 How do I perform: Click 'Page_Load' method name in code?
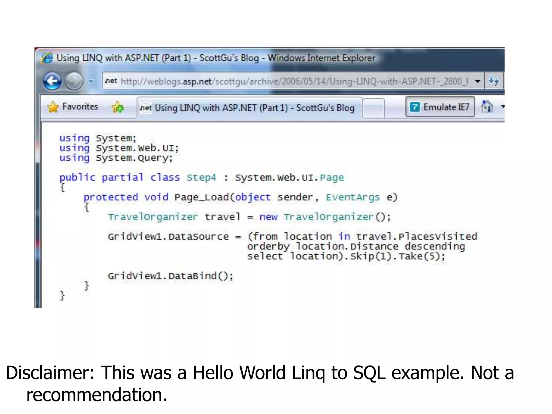202,197
